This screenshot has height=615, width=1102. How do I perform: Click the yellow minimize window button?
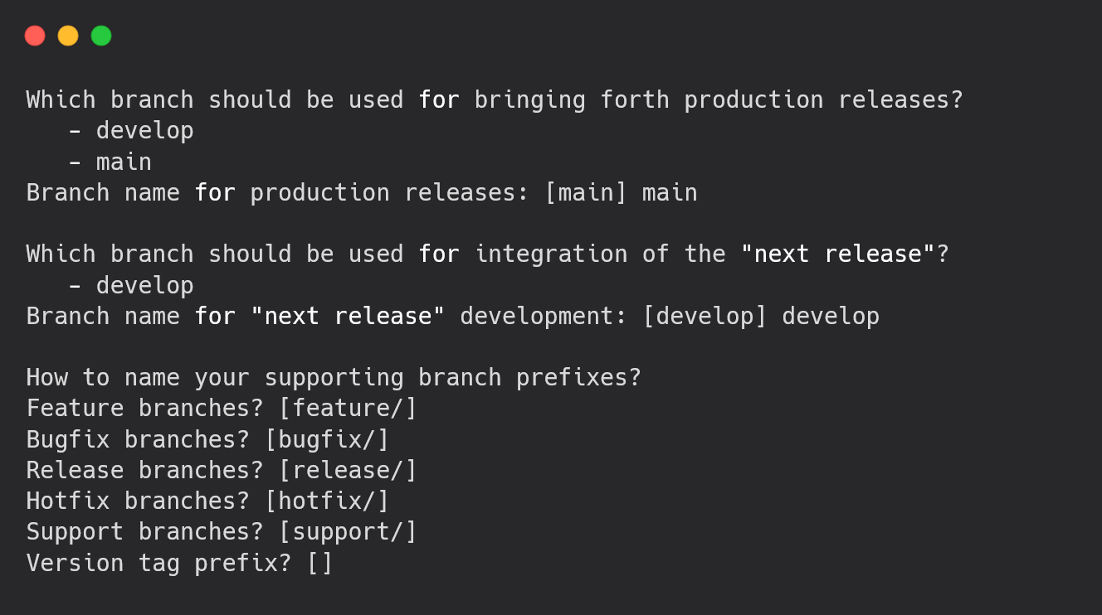(x=68, y=36)
